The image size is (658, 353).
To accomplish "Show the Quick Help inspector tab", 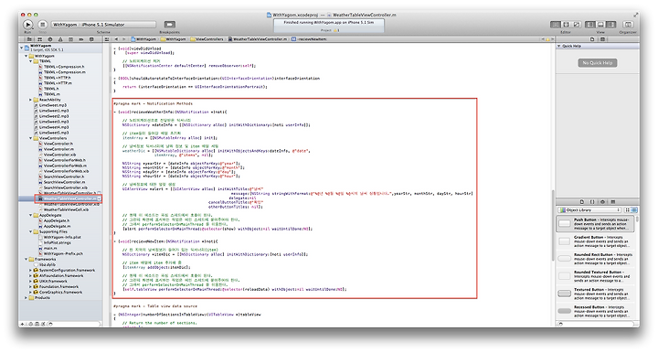I will click(x=602, y=39).
